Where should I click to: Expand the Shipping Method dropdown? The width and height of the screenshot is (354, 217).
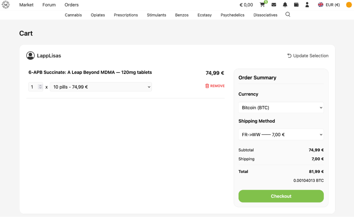click(x=281, y=135)
